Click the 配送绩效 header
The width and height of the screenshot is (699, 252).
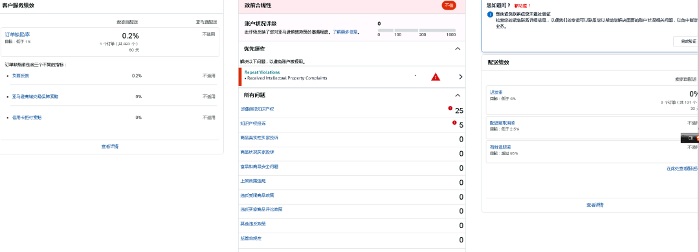click(498, 62)
